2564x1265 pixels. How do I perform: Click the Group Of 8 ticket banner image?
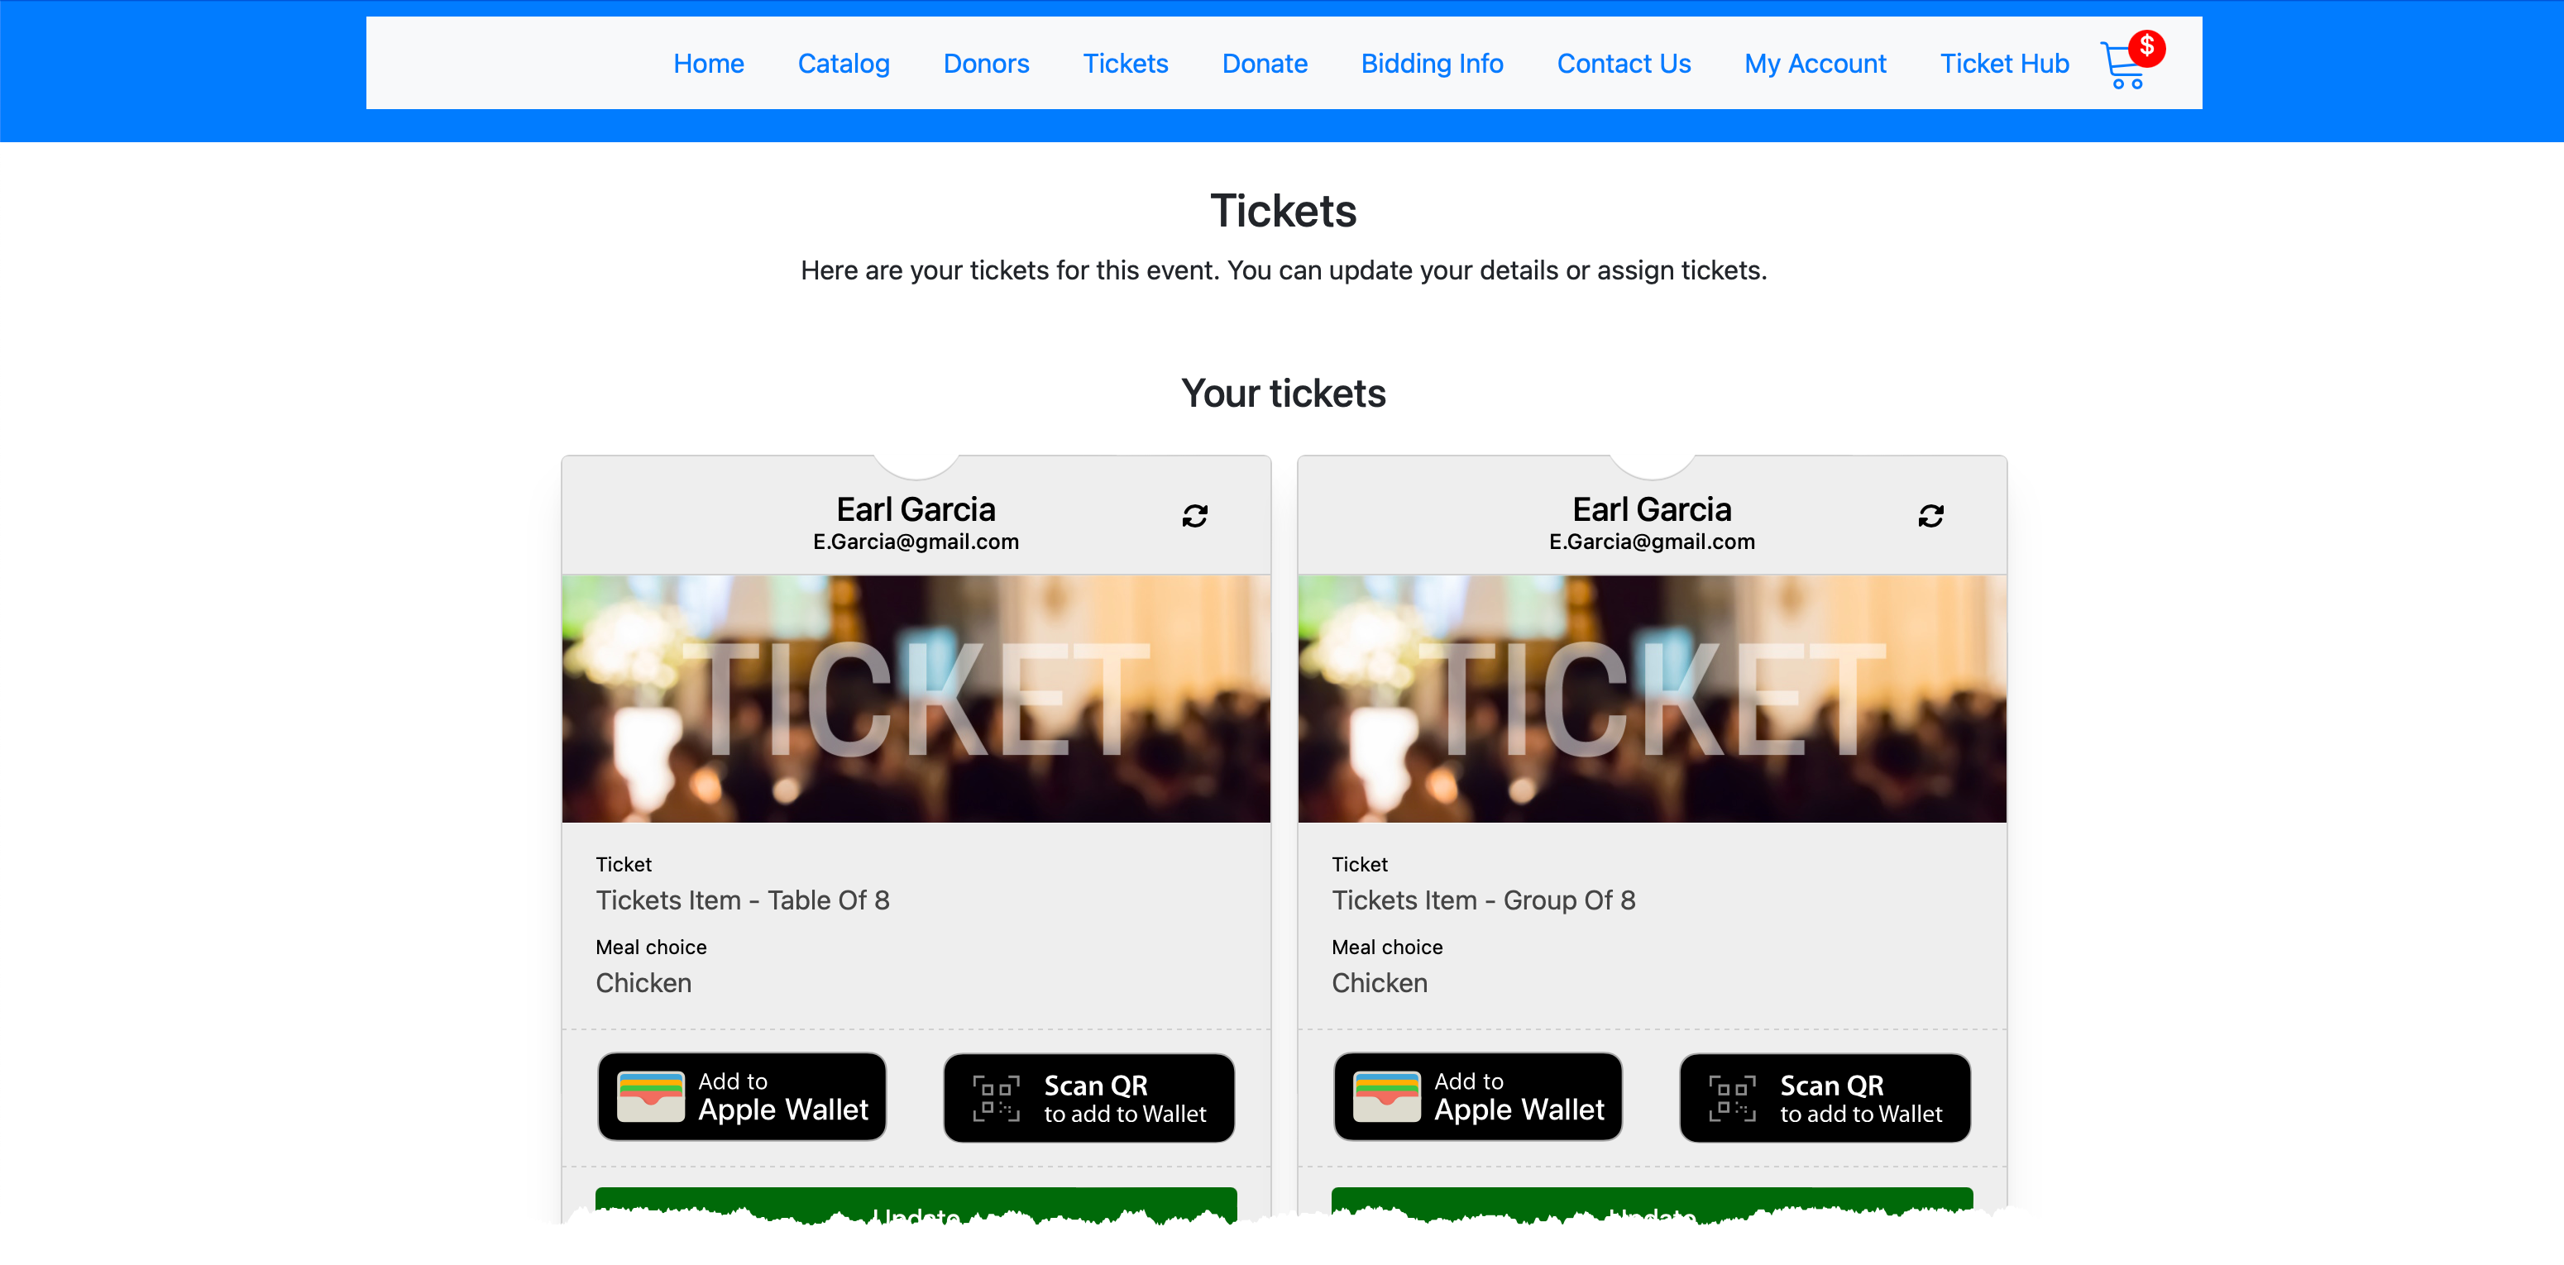[x=1651, y=698]
